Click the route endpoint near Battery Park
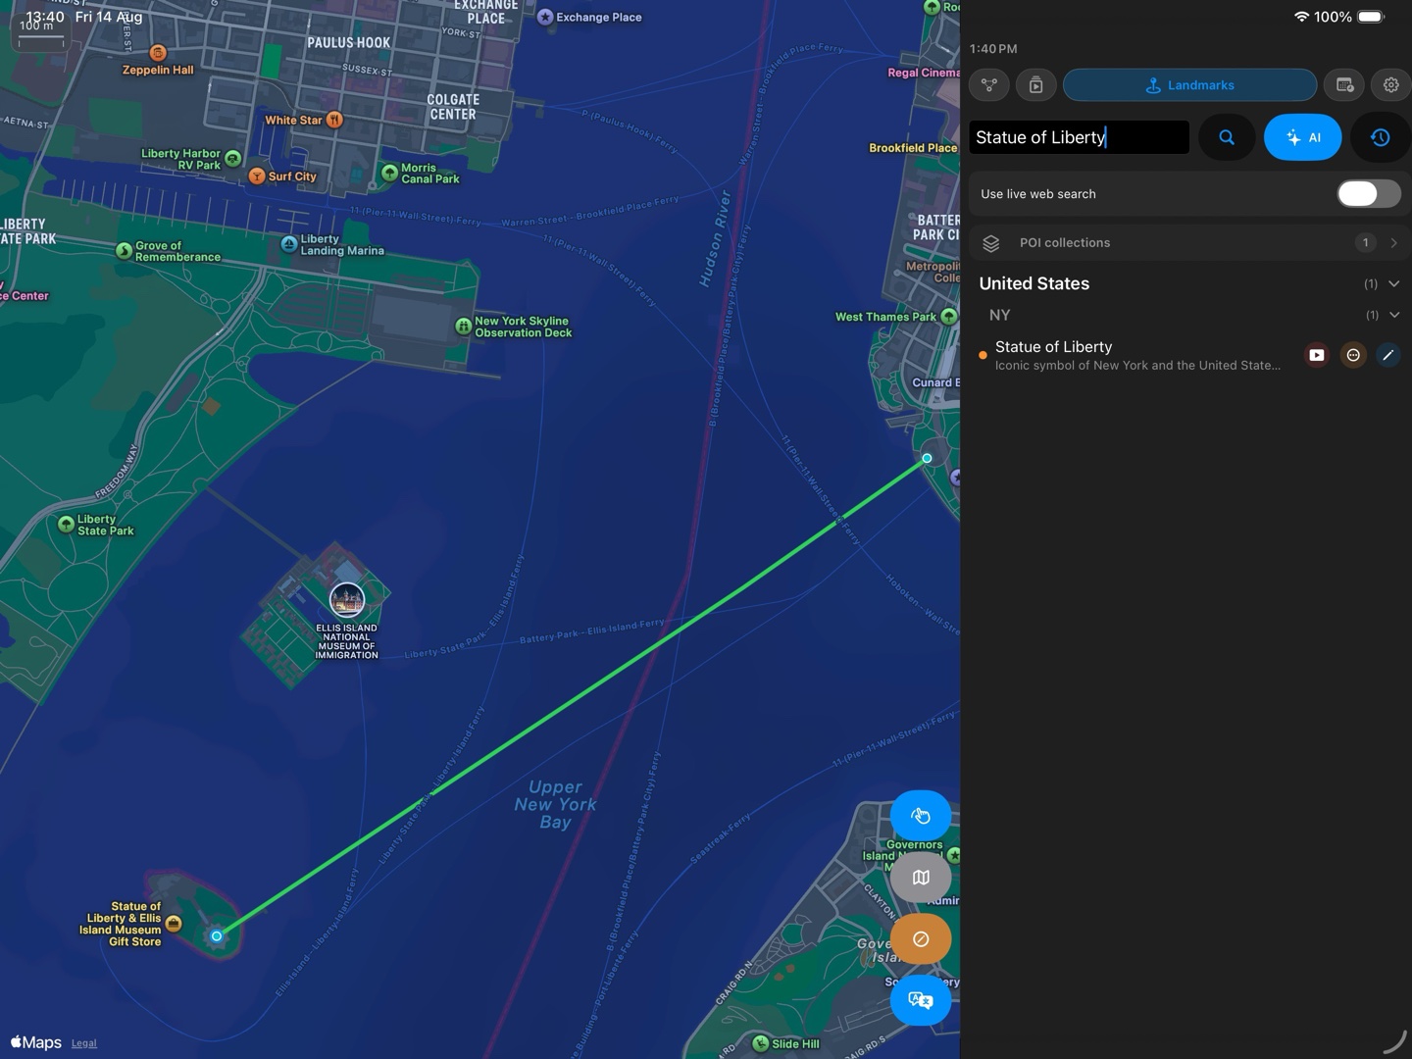Image resolution: width=1412 pixels, height=1059 pixels. 927,458
